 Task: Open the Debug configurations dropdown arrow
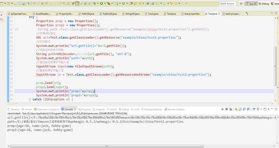[x=98, y=3]
